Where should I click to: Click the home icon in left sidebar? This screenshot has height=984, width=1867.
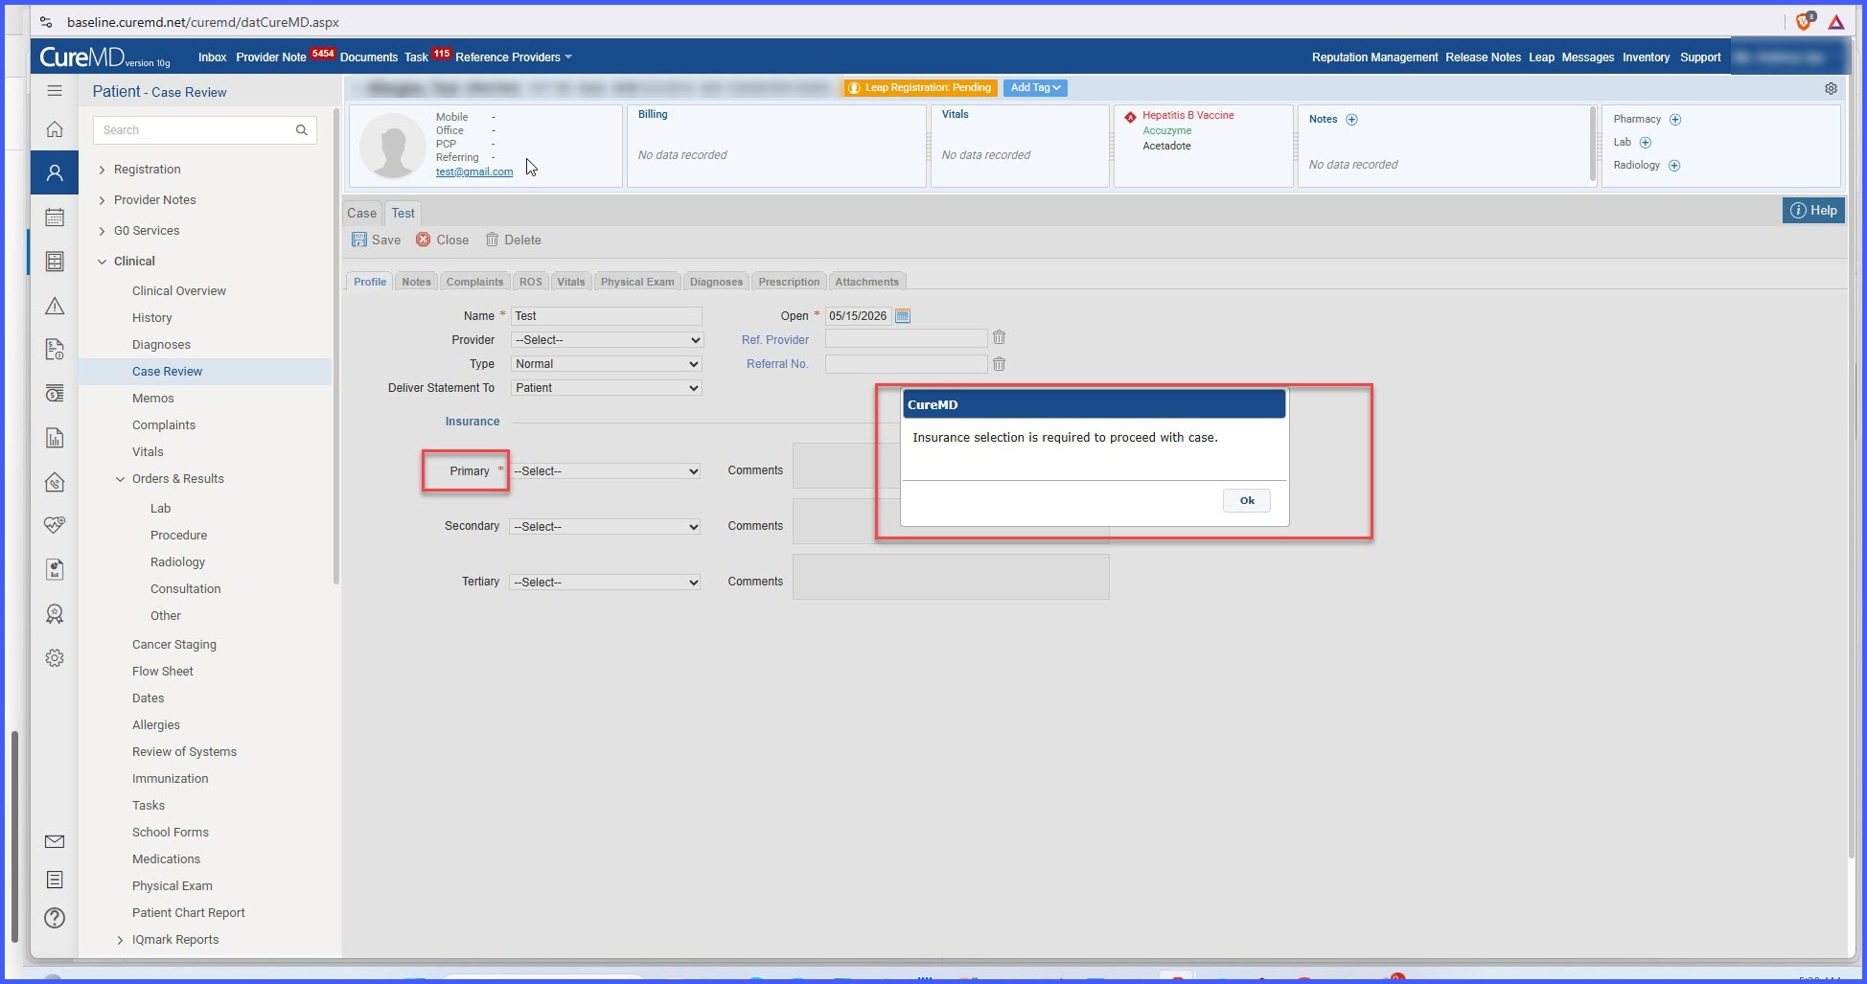click(x=55, y=128)
